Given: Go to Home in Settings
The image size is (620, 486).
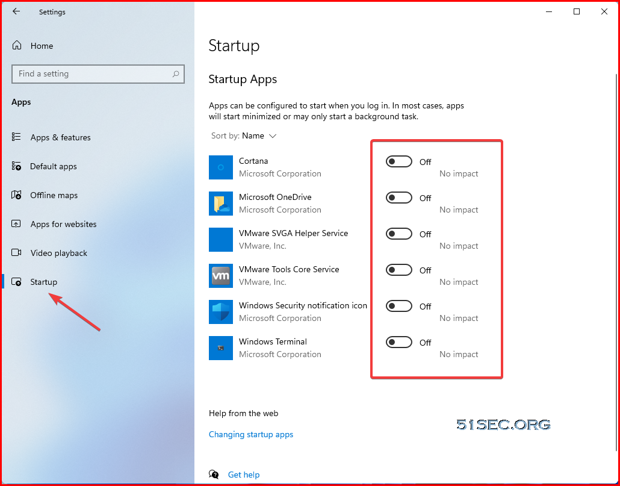Looking at the screenshot, I should (42, 46).
